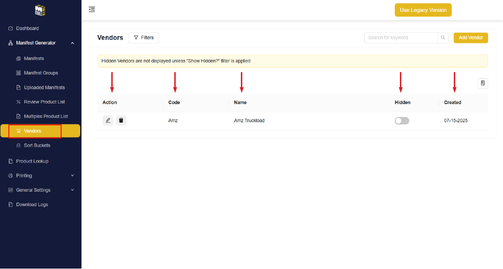The image size is (503, 269).
Task: Click the pencil edit icon for Amz vendor
Action: [x=108, y=120]
